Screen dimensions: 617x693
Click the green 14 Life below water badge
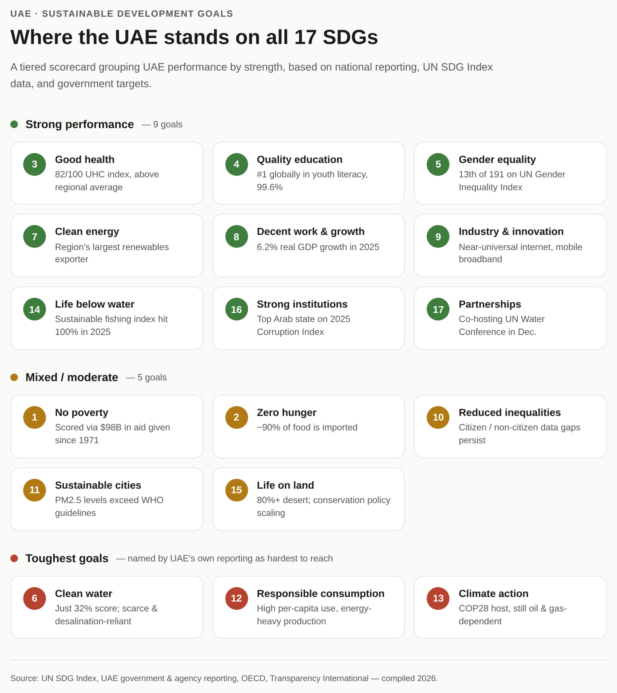(x=34, y=309)
